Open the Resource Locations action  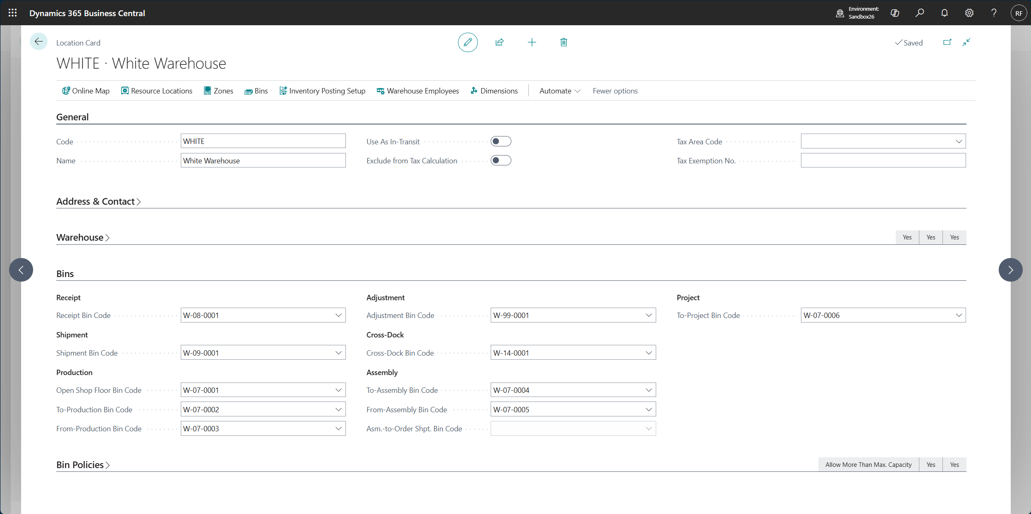pos(157,91)
